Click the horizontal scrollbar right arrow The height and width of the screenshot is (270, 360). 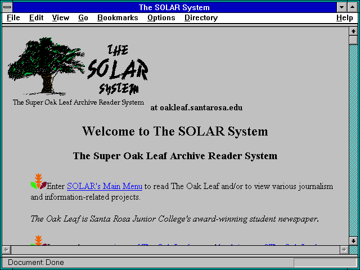click(344, 250)
